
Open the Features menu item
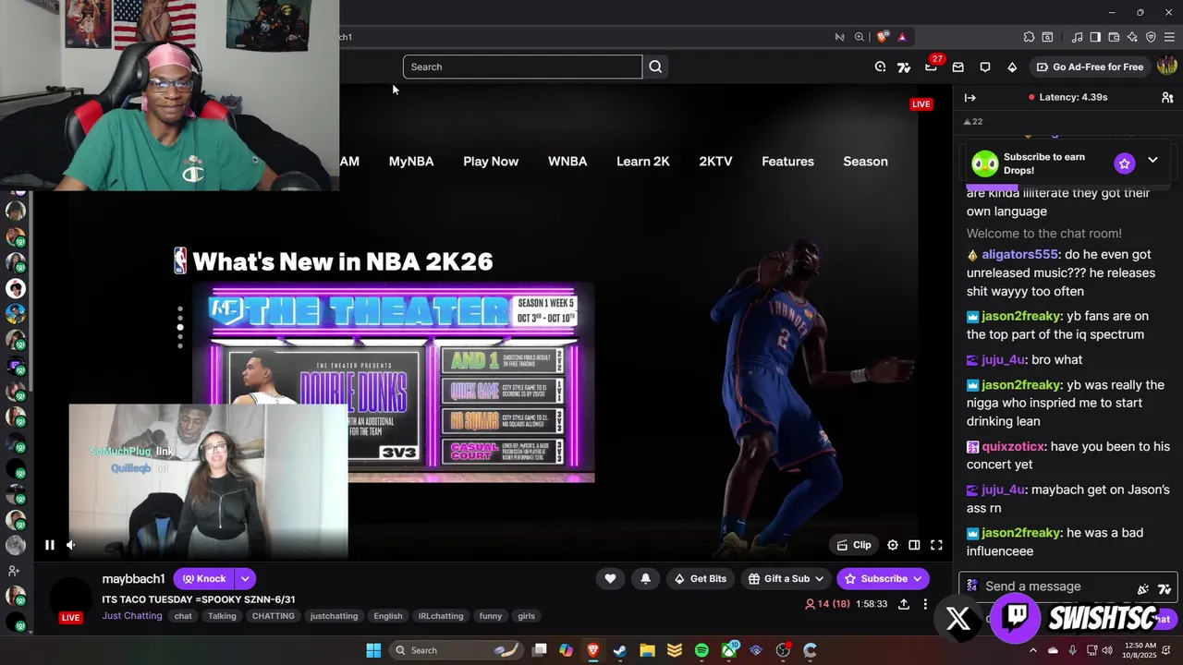787,161
